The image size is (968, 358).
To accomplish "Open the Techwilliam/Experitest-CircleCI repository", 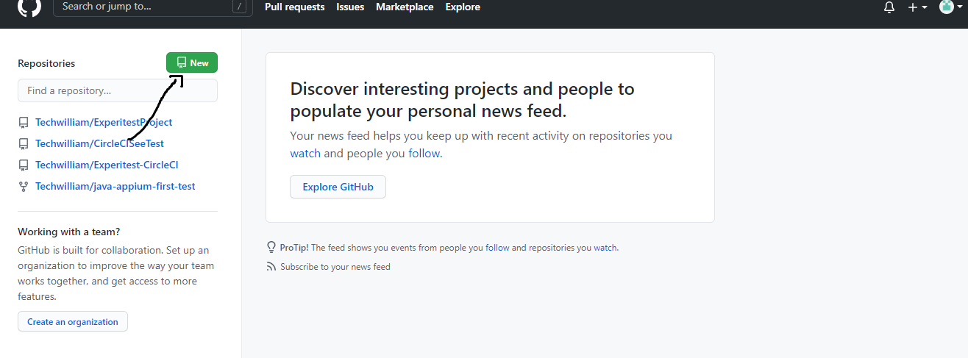I will (107, 165).
